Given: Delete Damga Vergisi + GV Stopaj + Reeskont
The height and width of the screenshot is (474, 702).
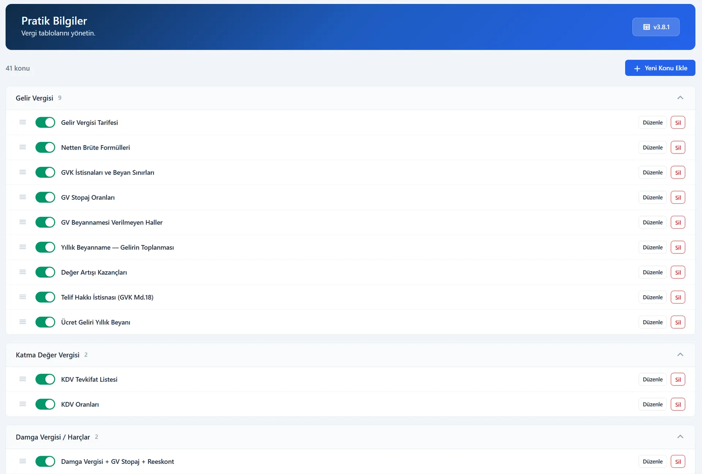Looking at the screenshot, I should (x=678, y=462).
